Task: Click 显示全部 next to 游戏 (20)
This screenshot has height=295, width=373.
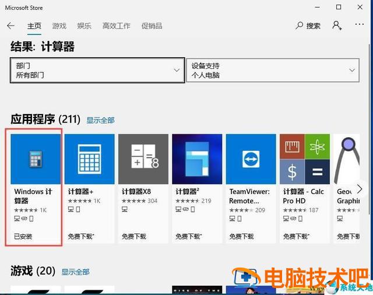Action: 75,272
